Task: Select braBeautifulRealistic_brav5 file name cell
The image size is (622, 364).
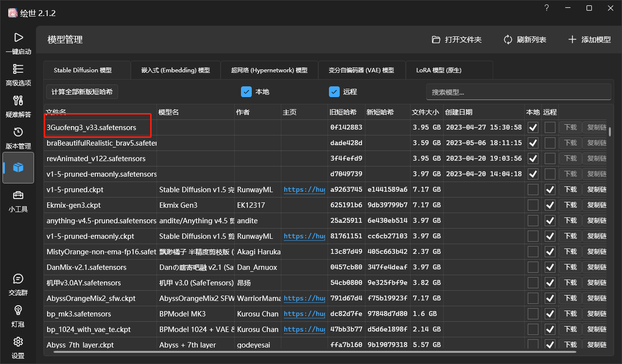Action: [x=101, y=143]
